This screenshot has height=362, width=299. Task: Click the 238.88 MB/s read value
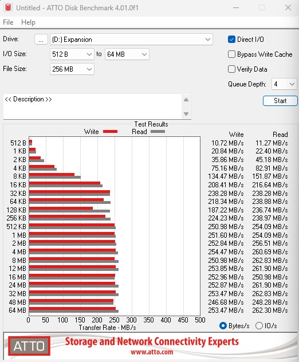[x=270, y=202]
